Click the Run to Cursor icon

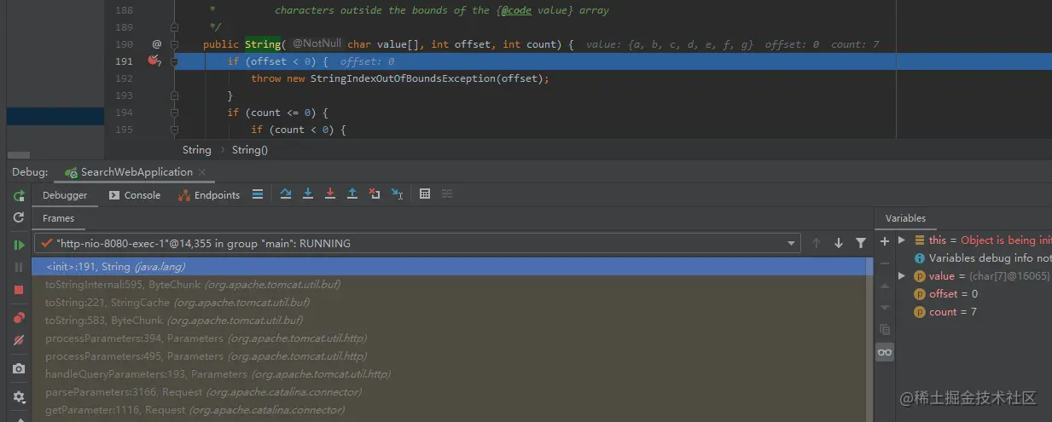point(397,194)
